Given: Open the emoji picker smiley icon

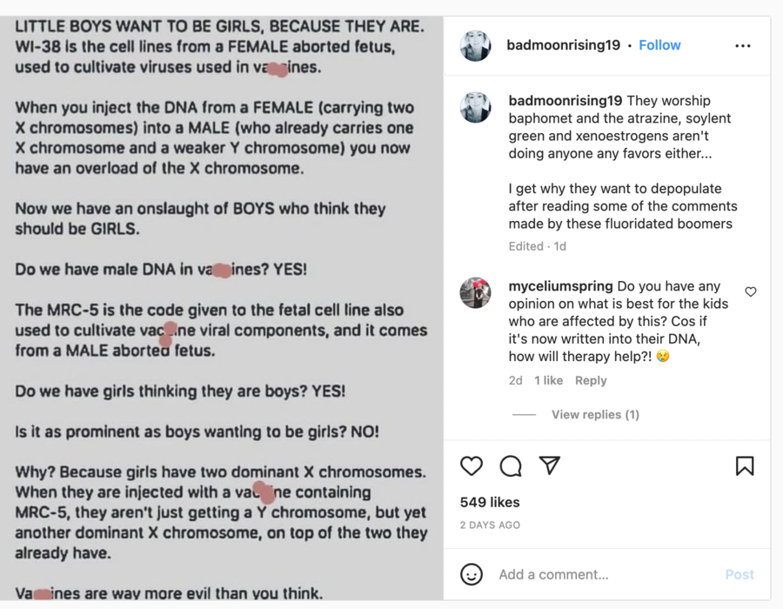Looking at the screenshot, I should tap(471, 574).
